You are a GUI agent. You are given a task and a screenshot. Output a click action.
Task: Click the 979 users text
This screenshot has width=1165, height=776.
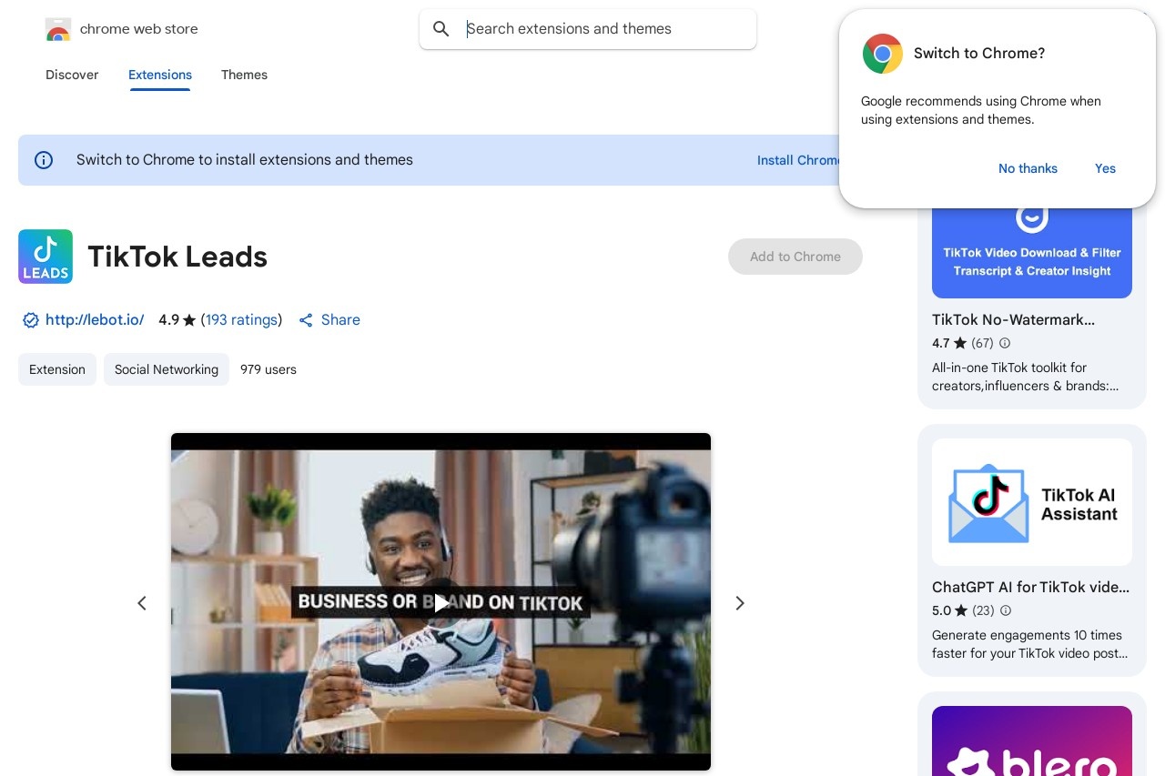[268, 369]
